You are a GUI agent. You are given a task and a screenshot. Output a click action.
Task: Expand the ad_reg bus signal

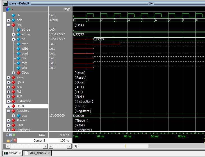click(14, 35)
